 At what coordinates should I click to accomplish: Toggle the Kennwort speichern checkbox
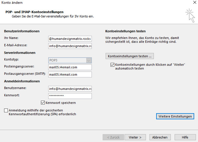click(x=43, y=103)
